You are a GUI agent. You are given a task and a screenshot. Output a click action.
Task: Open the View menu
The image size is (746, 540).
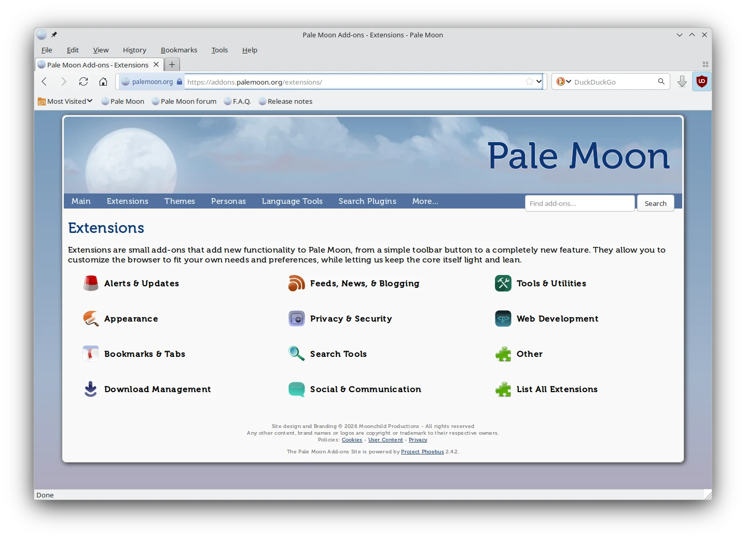pos(101,50)
